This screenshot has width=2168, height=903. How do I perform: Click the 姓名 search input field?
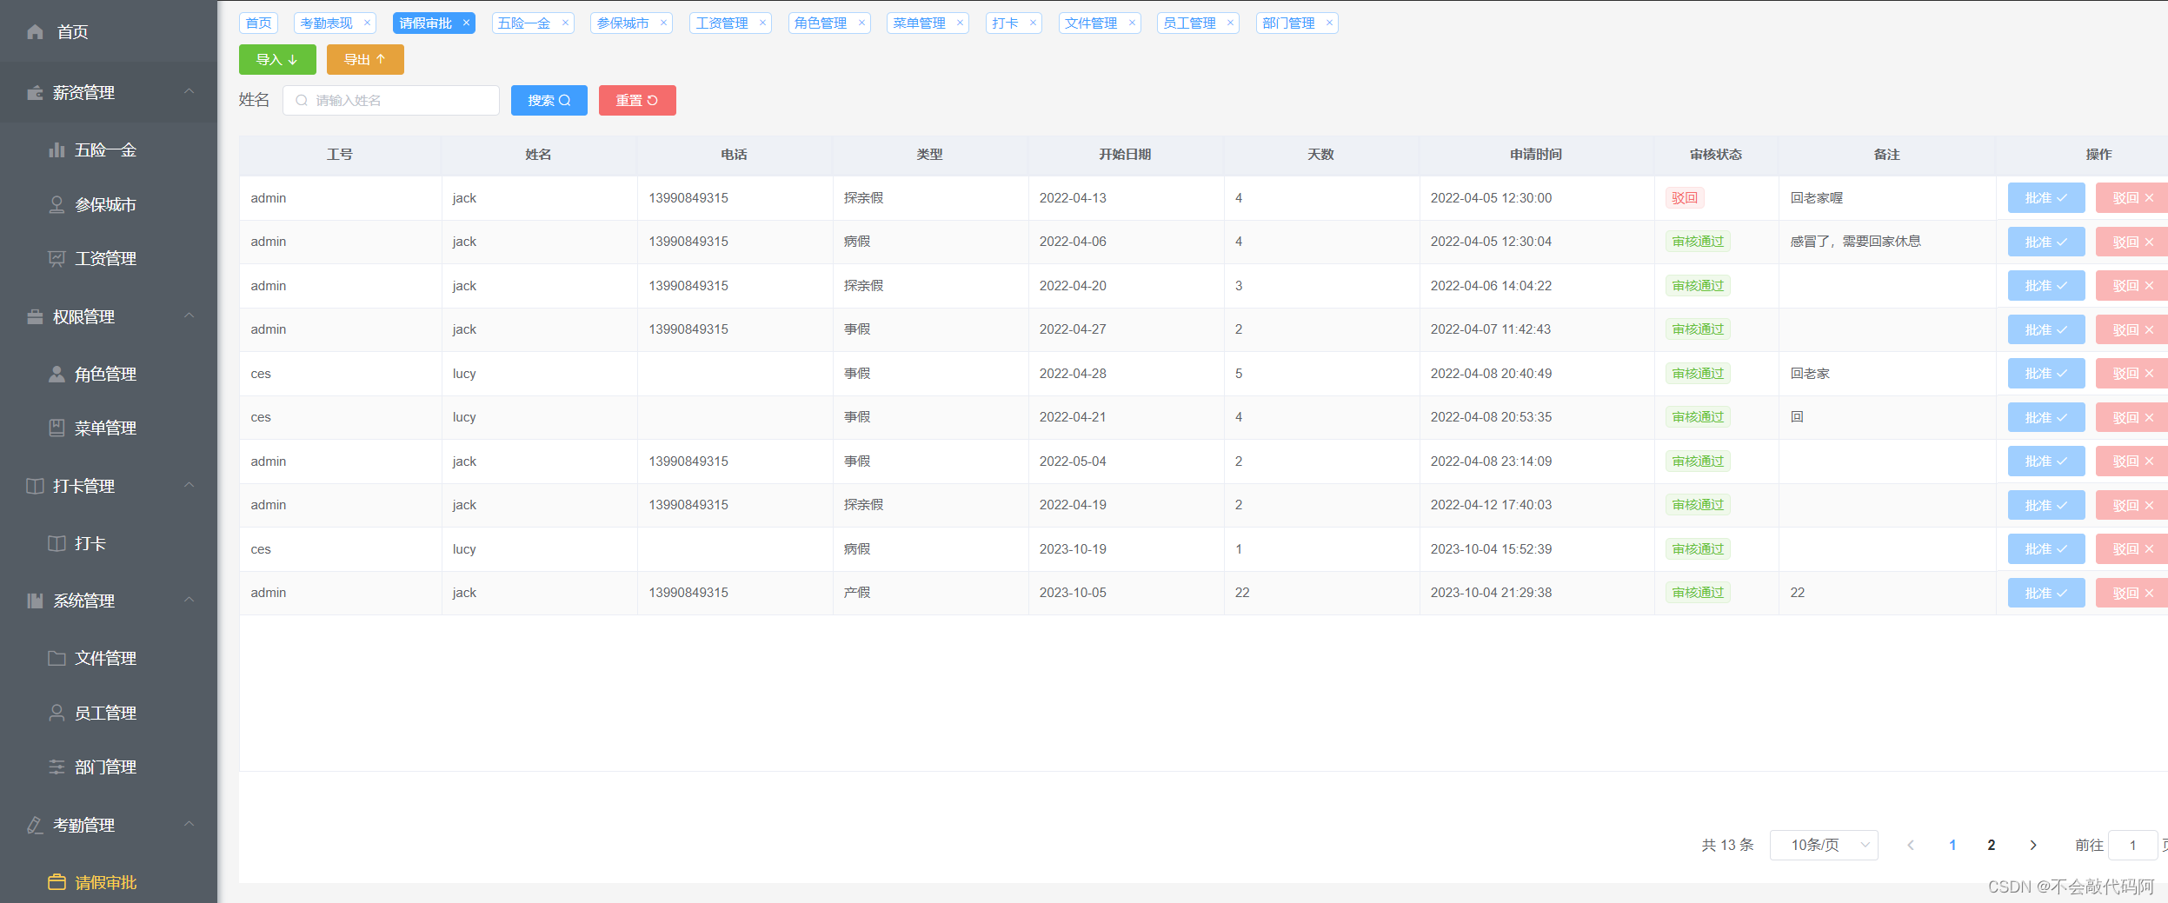click(391, 100)
